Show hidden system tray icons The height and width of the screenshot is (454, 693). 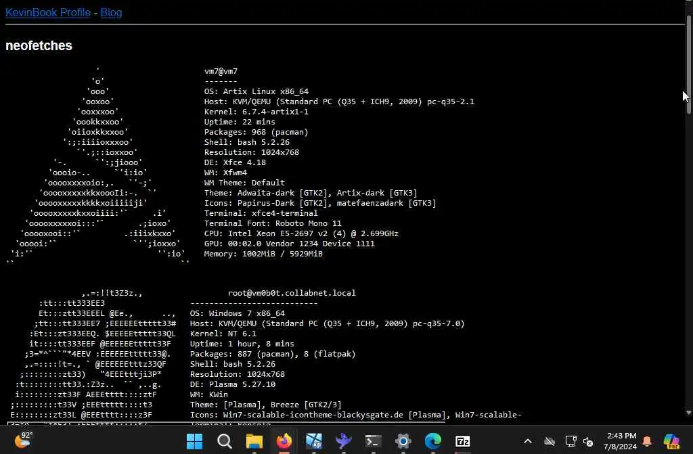click(x=528, y=441)
